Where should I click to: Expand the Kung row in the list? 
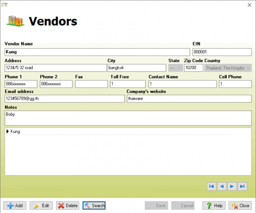tap(7, 131)
